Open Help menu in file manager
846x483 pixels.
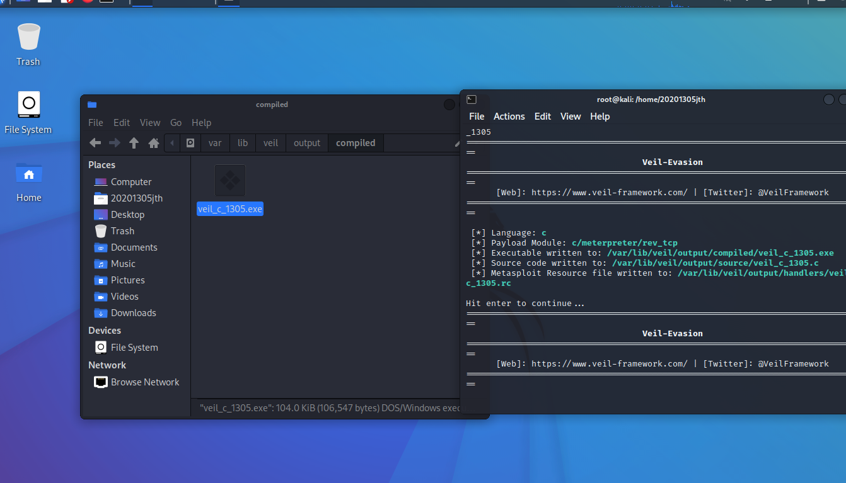pos(202,123)
